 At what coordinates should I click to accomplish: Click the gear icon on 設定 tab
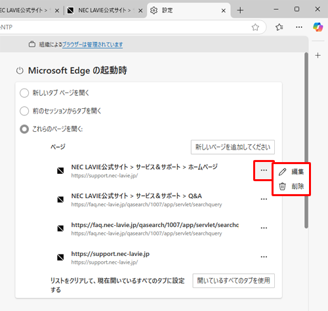click(x=154, y=10)
